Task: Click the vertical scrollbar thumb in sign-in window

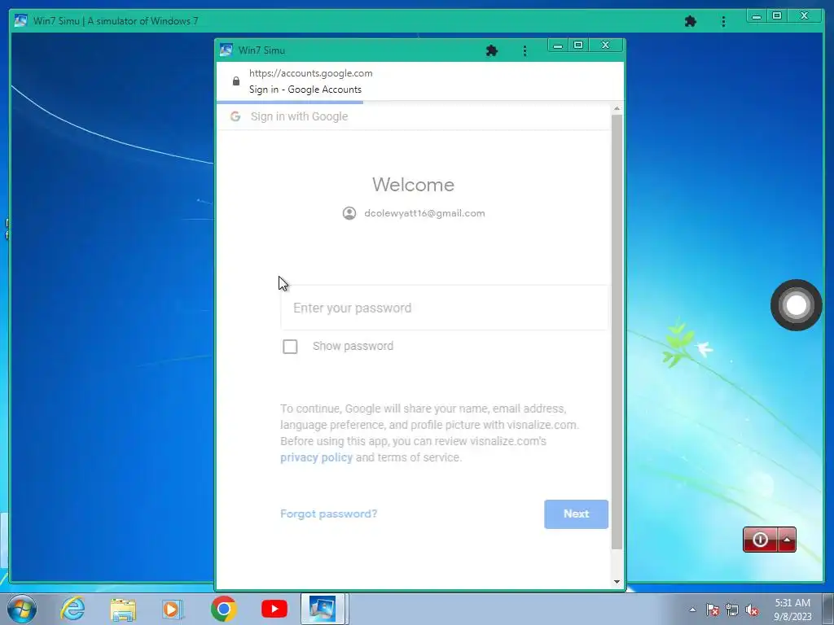Action: (x=617, y=332)
